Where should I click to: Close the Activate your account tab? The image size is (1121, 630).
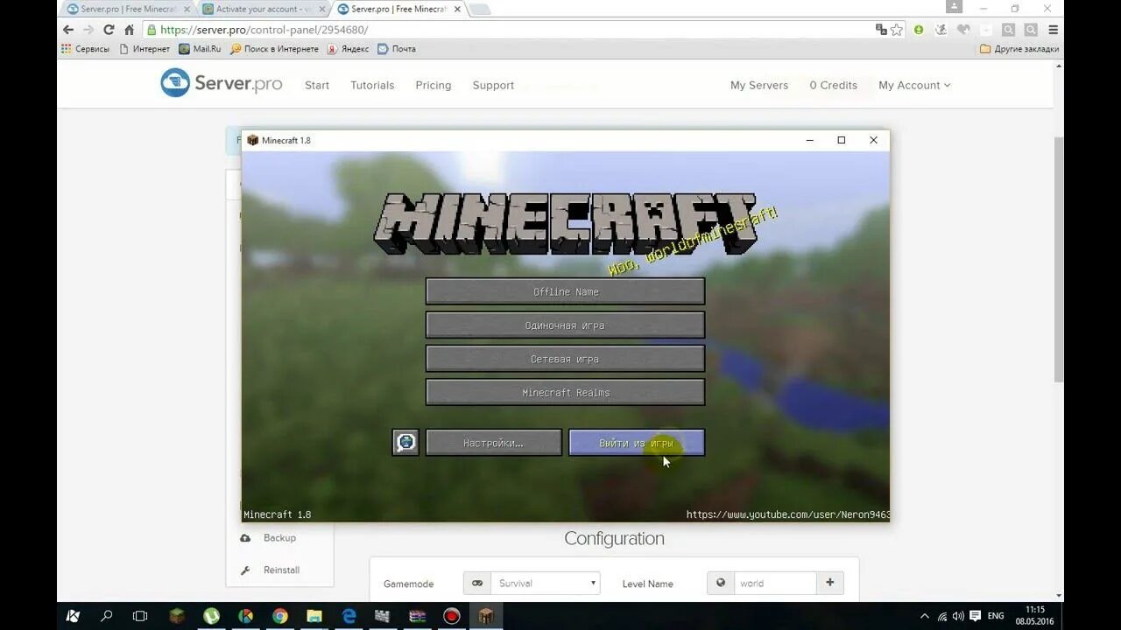coord(321,9)
